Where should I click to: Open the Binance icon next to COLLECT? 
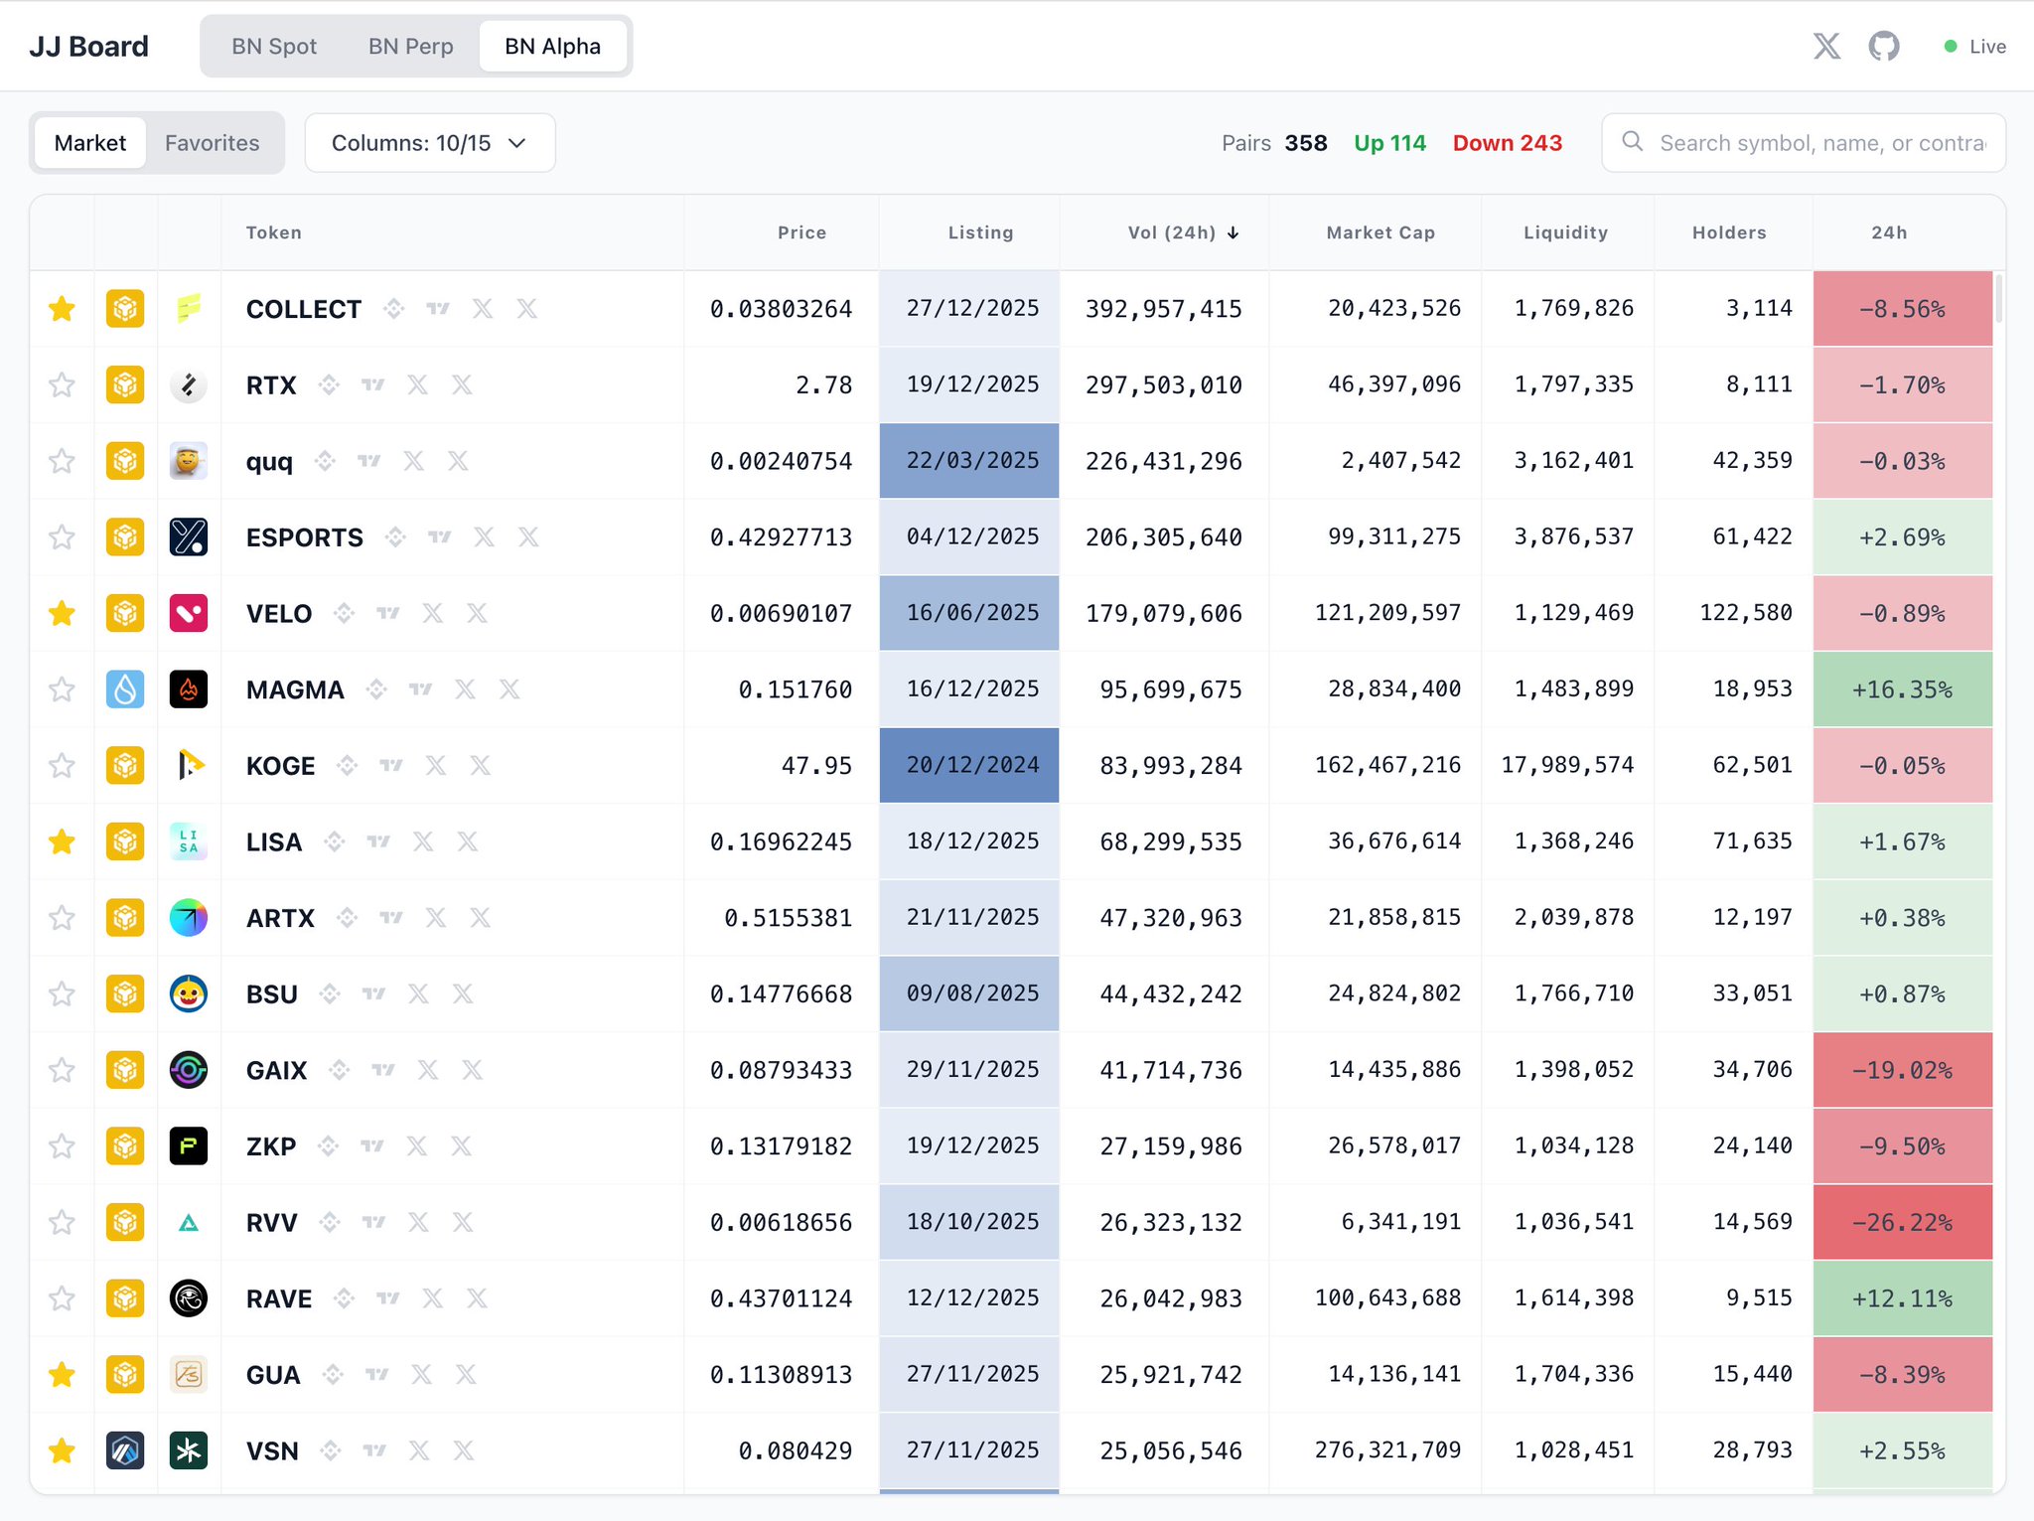pos(394,309)
